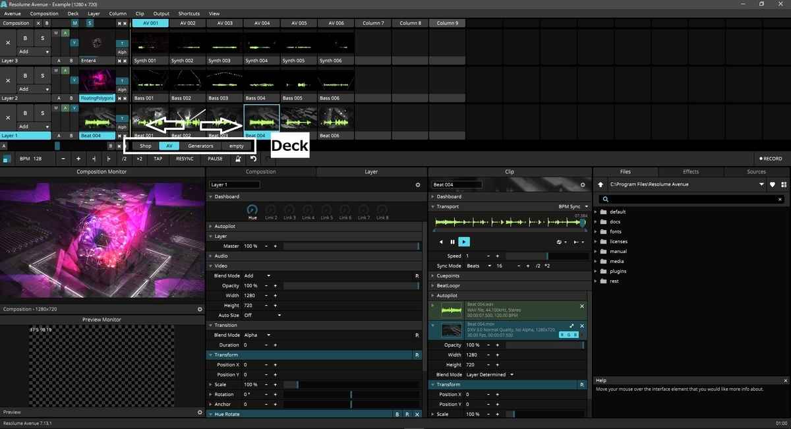Viewport: 791px width, 429px height.
Task: Play Beat 004 clip backwards
Action: (442, 242)
